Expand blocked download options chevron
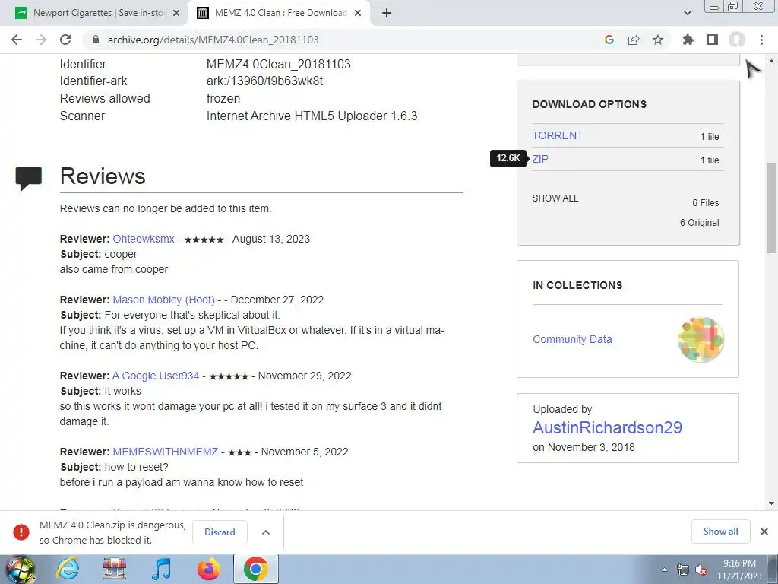The height and width of the screenshot is (584, 778). [x=266, y=532]
